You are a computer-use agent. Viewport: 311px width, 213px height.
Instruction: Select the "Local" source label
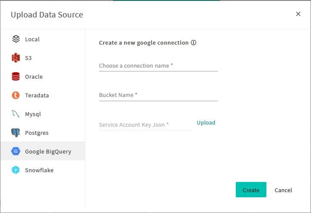pos(32,39)
